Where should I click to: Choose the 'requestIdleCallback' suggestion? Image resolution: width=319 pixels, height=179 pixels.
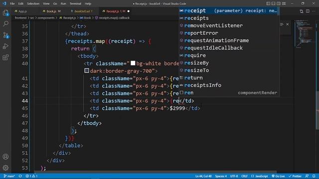coord(229,48)
